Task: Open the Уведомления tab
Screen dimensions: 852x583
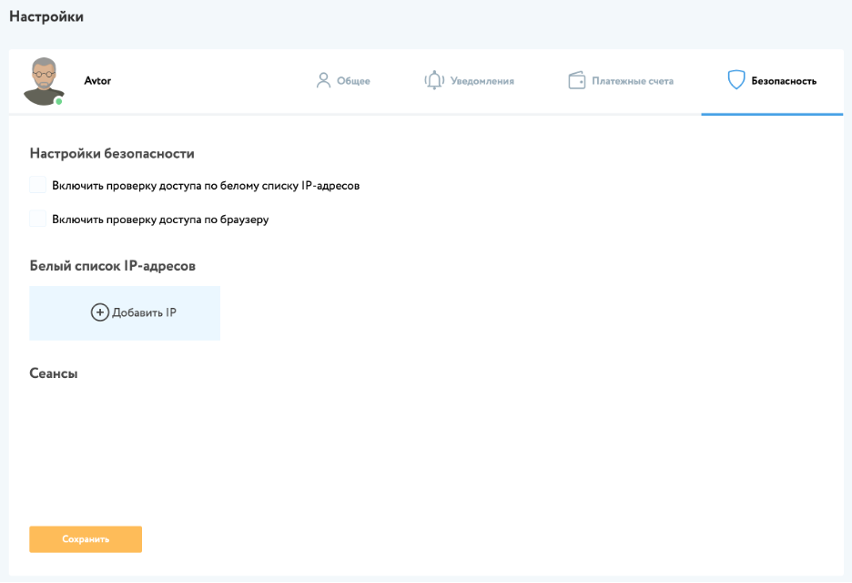Action: [x=482, y=81]
